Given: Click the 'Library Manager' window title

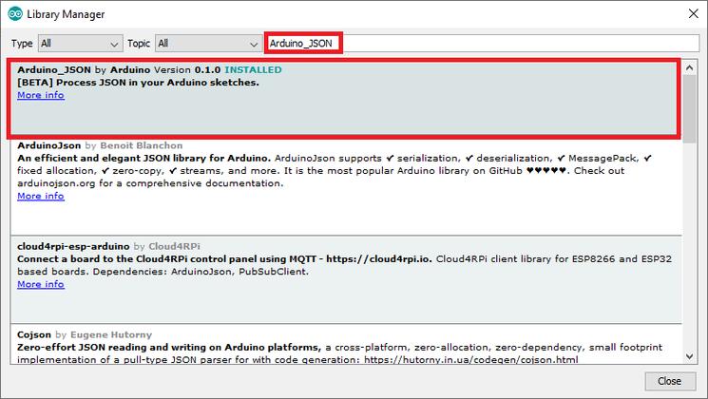Looking at the screenshot, I should click(66, 14).
